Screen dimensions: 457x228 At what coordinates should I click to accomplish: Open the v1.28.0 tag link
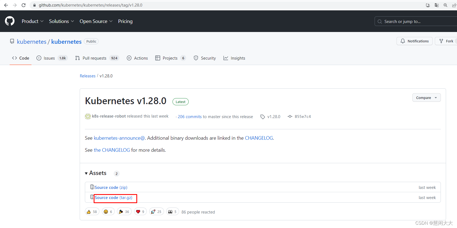tap(274, 116)
